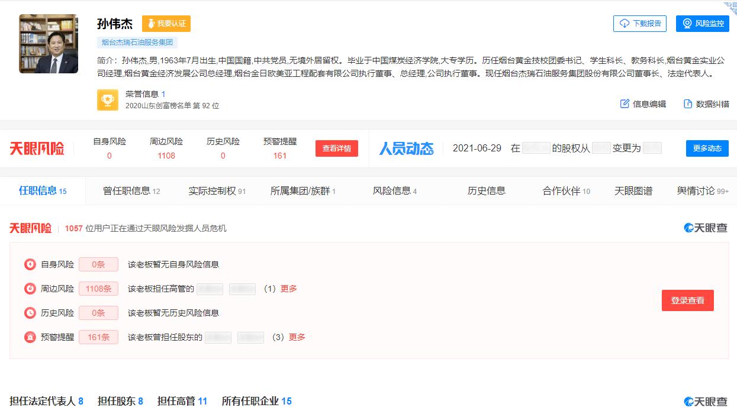Switch to the 所属集团/族群 tab

[303, 191]
